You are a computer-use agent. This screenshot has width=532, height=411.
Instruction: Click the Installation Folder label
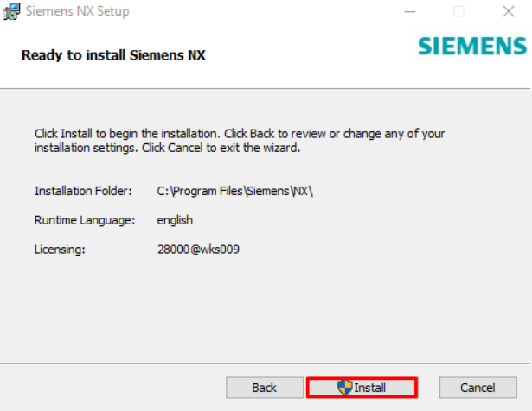click(83, 191)
